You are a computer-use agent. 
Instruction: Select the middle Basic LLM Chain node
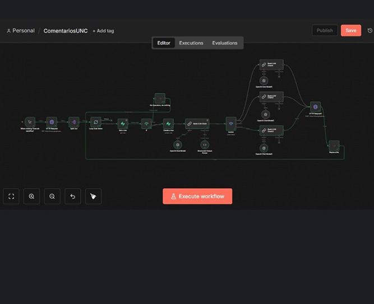click(x=271, y=97)
